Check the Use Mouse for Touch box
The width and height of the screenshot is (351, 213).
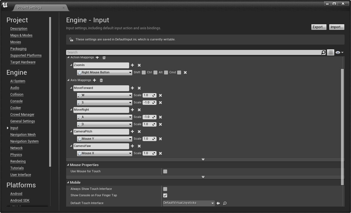[165, 171]
